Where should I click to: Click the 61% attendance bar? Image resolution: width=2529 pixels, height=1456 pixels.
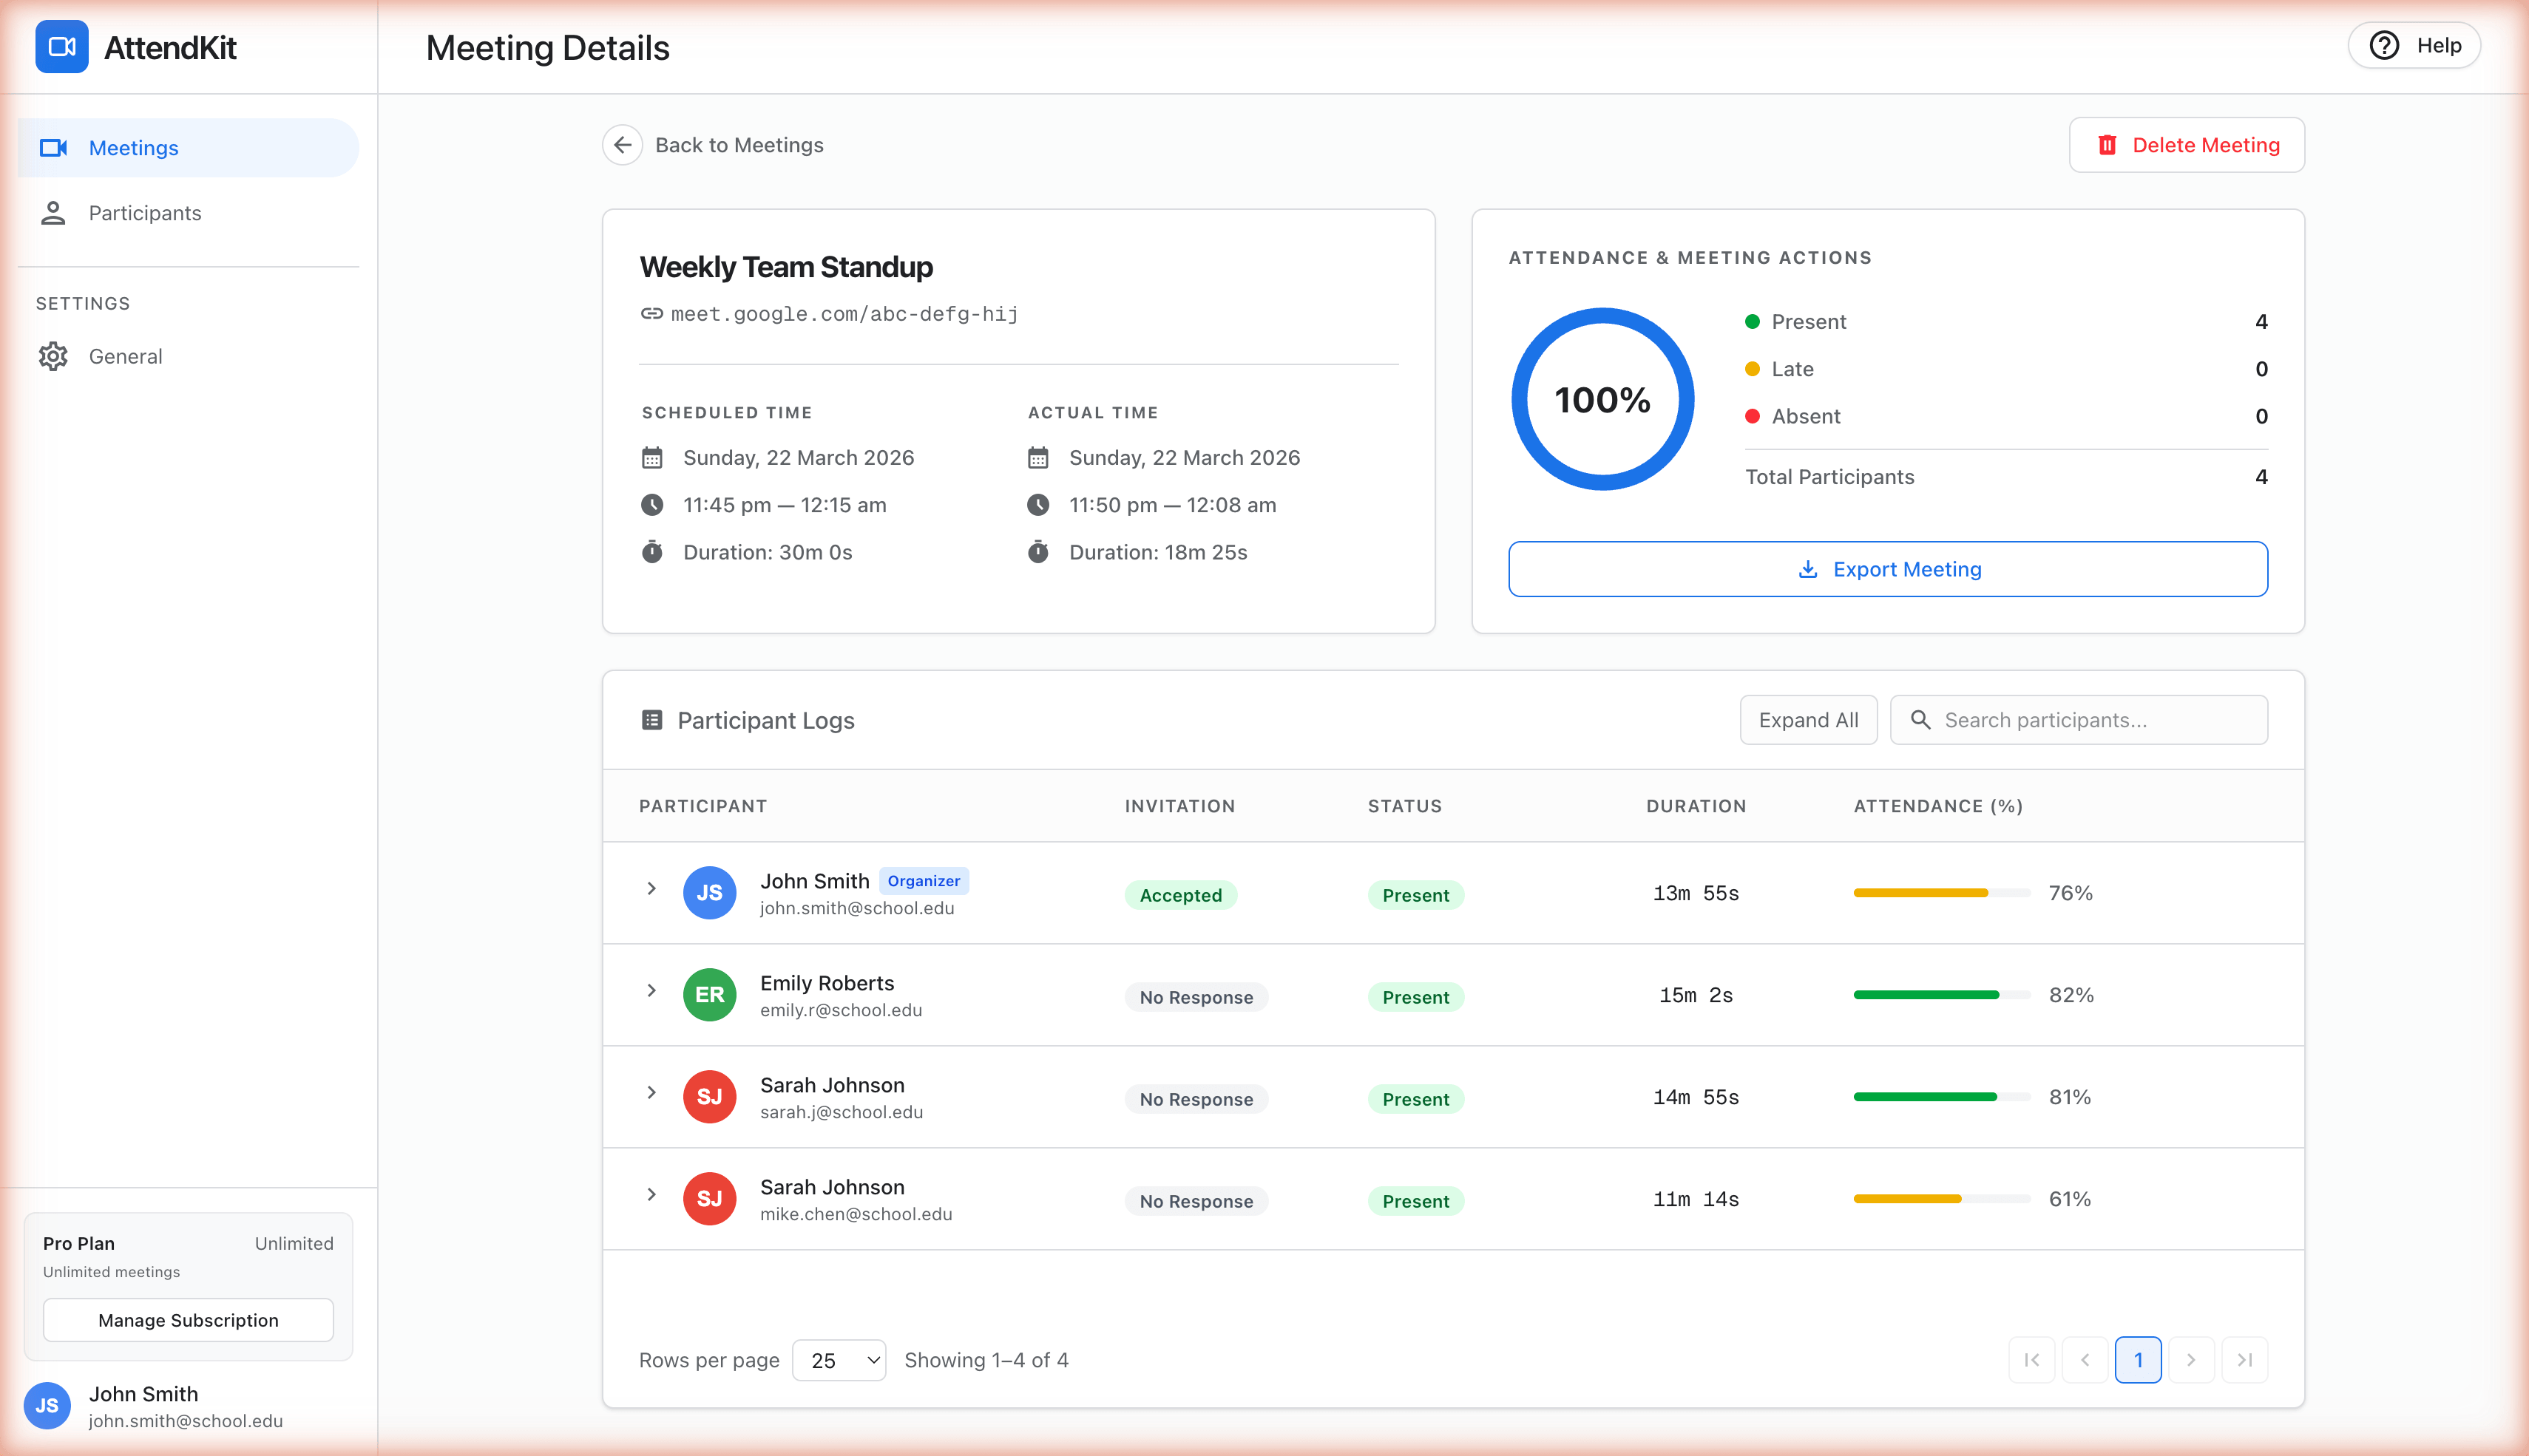(x=1942, y=1199)
